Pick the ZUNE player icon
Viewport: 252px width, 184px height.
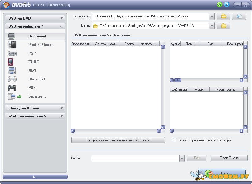coord(10,62)
